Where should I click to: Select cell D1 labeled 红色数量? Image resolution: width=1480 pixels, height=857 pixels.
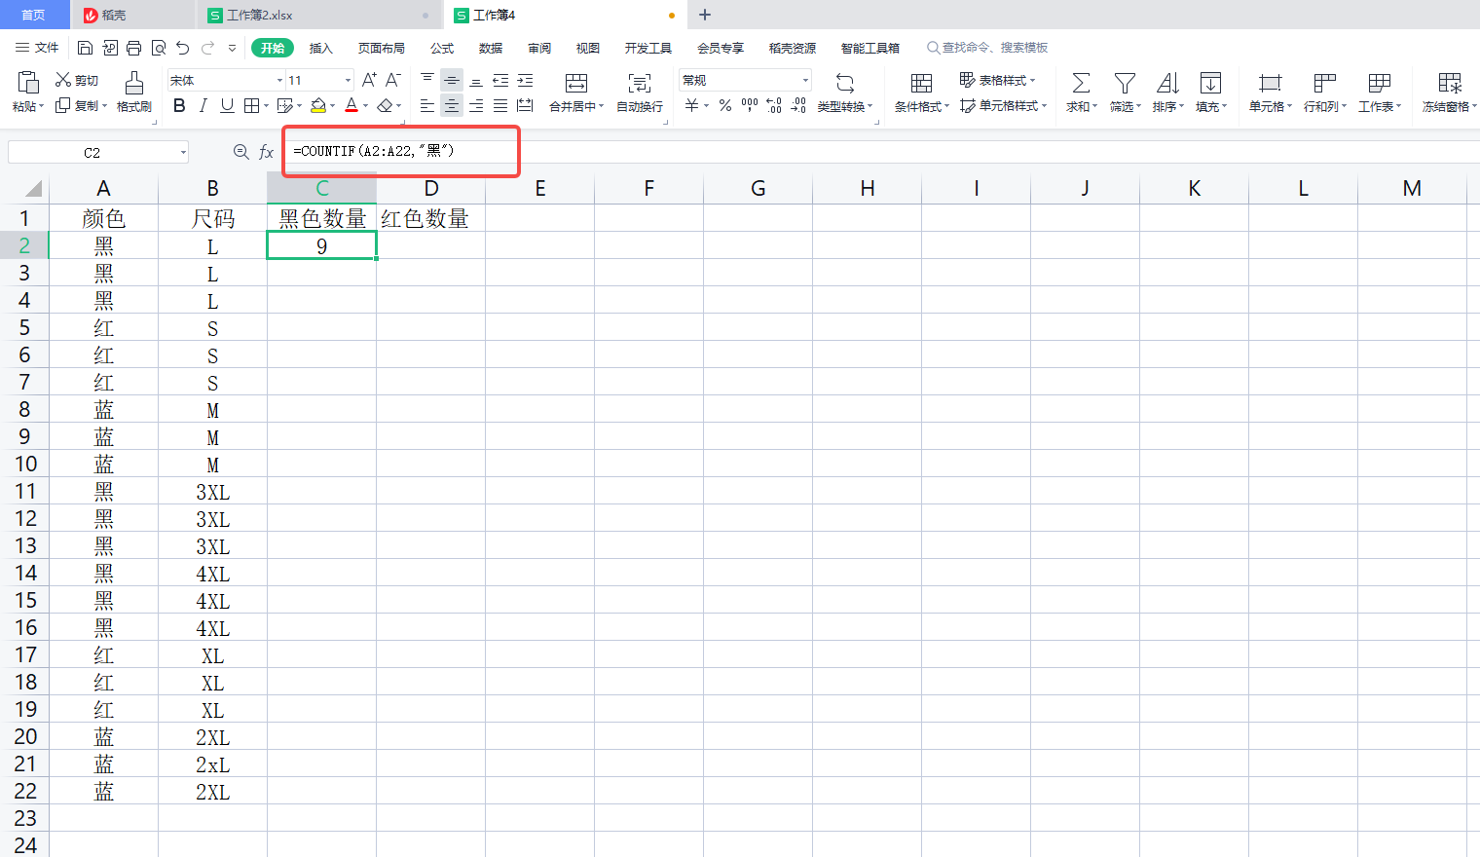click(430, 218)
